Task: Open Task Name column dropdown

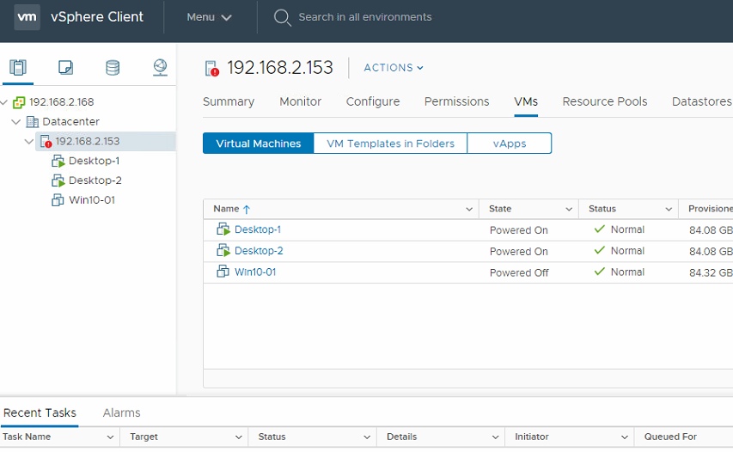Action: tap(110, 437)
